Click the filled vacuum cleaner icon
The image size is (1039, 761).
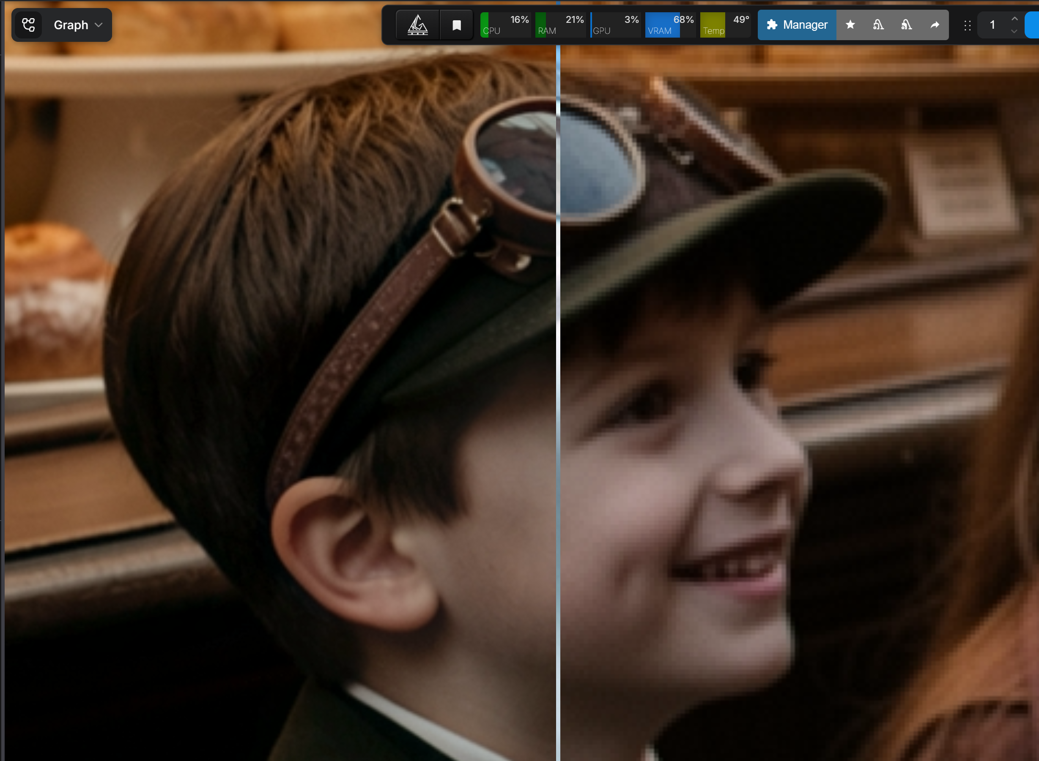907,25
